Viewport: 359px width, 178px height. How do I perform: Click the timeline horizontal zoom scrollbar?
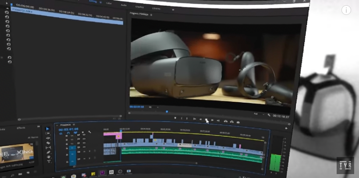pos(135,163)
